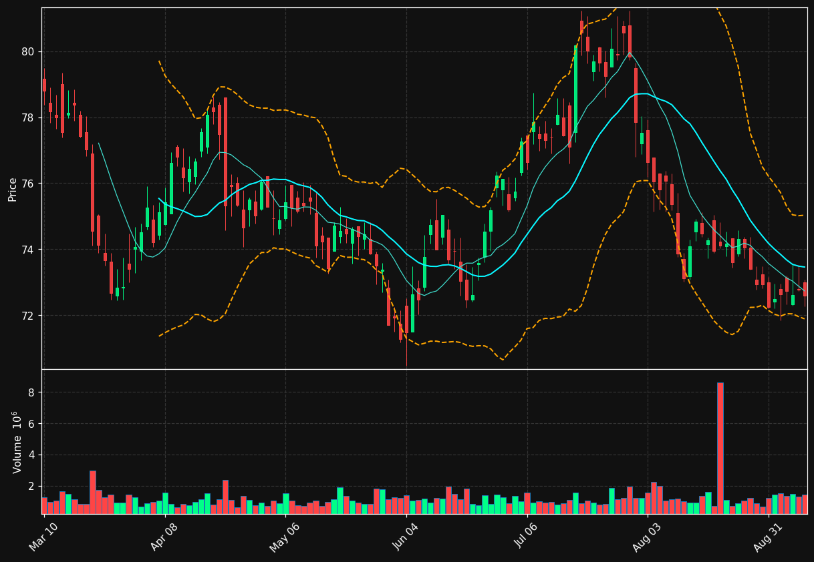This screenshot has width=814, height=562.
Task: Click the 78 price axis label
Action: (27, 118)
